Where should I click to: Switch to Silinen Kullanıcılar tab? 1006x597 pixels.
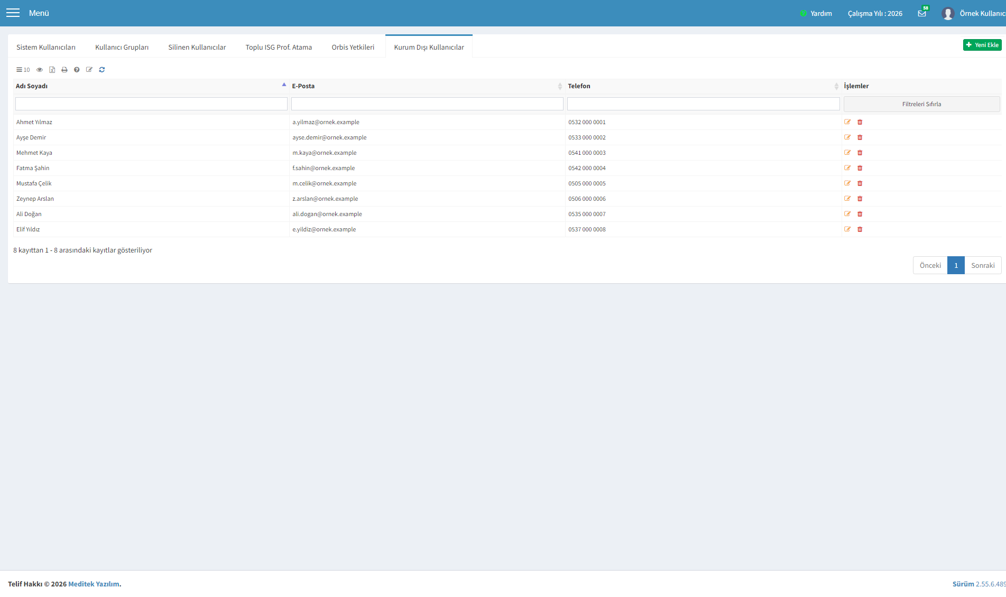[197, 47]
